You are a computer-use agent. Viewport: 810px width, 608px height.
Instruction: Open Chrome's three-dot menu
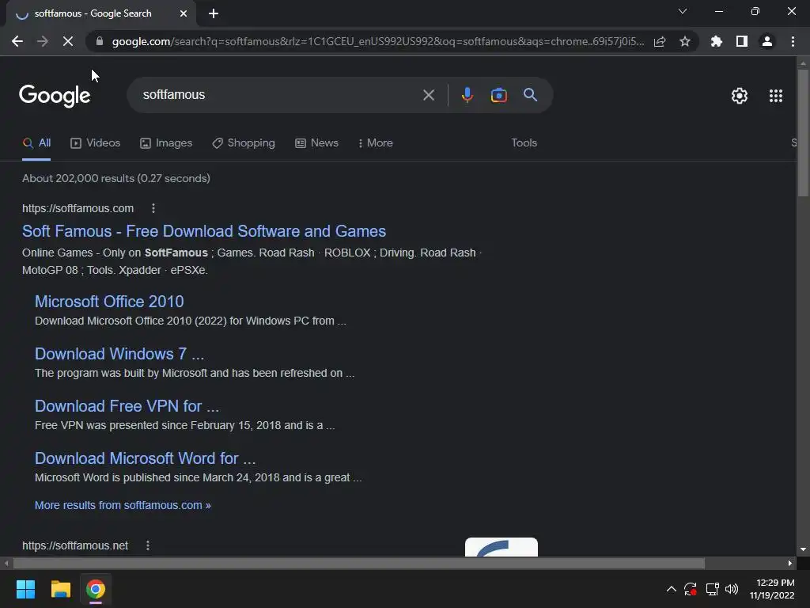point(793,41)
